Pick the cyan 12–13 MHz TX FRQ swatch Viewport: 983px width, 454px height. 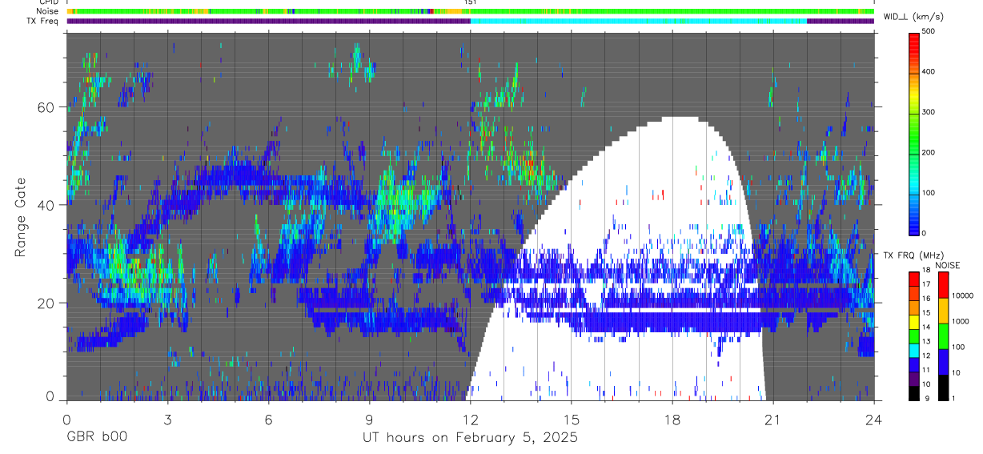point(913,349)
